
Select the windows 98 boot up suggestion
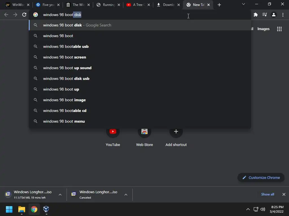point(140,89)
